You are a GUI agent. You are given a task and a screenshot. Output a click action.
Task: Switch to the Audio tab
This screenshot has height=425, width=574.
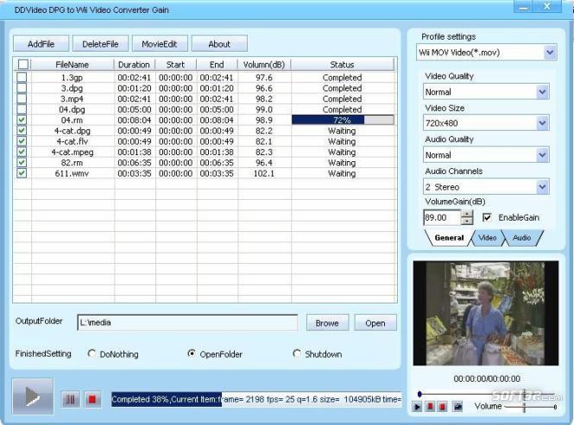(522, 238)
